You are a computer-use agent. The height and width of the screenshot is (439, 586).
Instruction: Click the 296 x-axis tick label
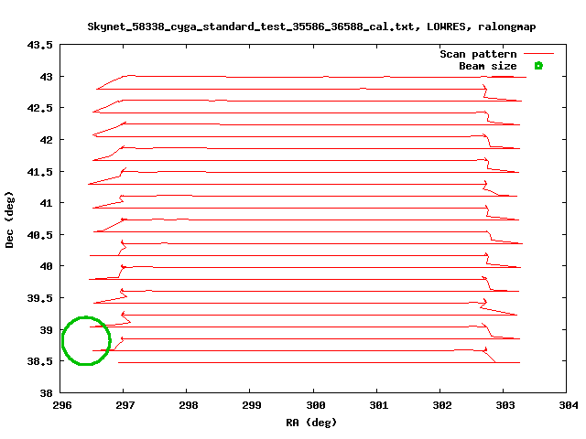(62, 405)
